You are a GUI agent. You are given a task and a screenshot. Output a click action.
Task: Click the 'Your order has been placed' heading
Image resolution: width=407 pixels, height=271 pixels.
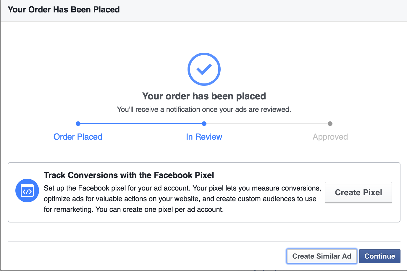204,96
